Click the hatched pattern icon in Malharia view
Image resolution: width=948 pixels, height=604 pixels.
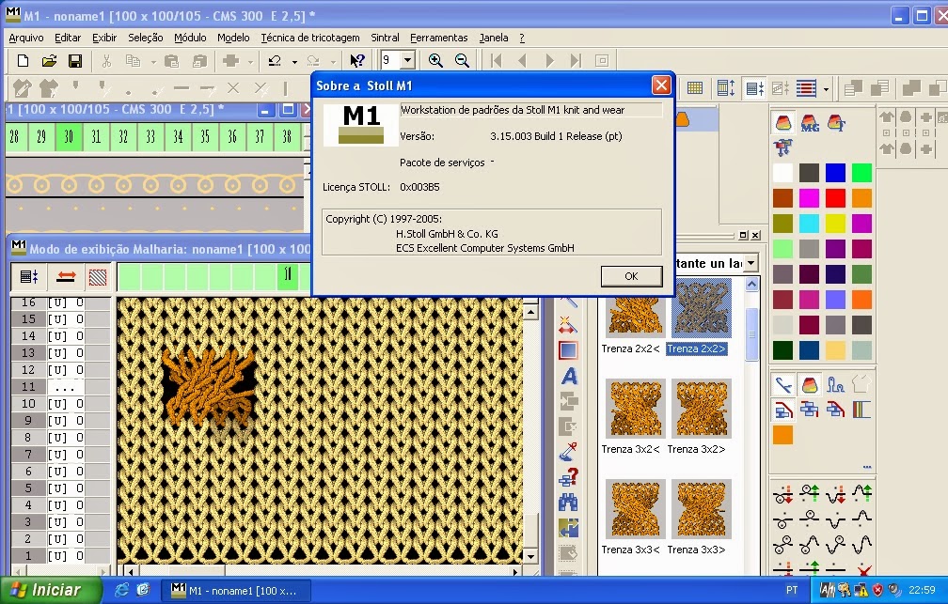(98, 276)
